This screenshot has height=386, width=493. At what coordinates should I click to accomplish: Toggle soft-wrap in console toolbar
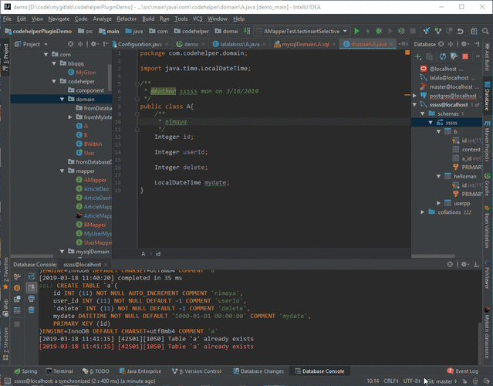click(x=31, y=276)
